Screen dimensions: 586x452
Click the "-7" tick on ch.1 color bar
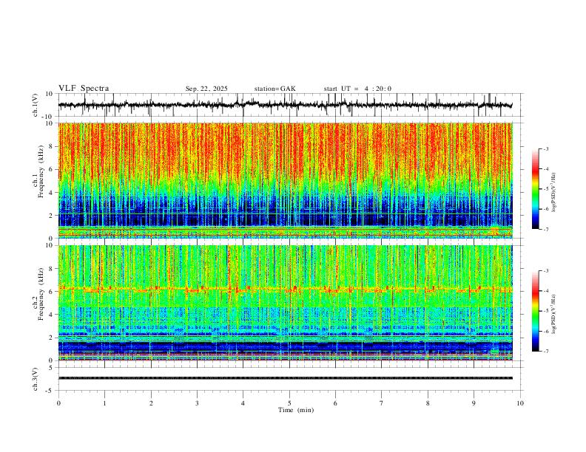pos(546,230)
